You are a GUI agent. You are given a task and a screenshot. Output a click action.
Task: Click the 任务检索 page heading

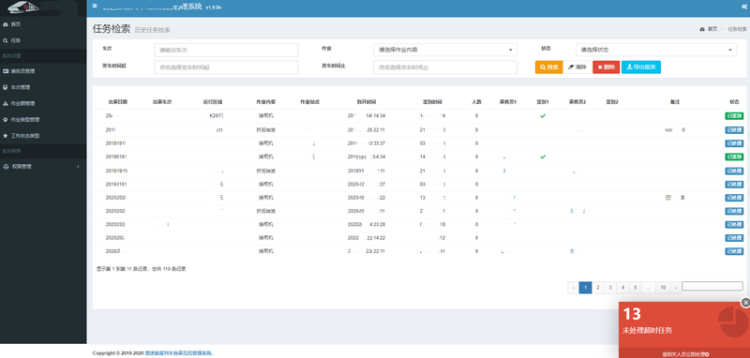(x=111, y=29)
